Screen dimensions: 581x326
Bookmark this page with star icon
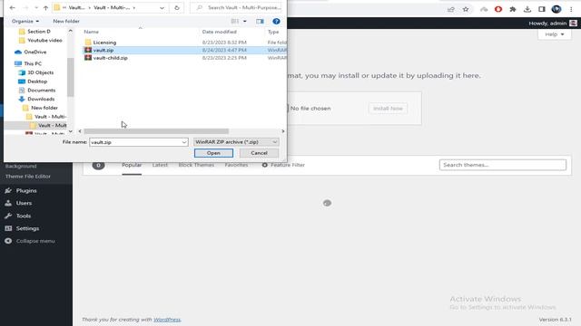coord(466,9)
